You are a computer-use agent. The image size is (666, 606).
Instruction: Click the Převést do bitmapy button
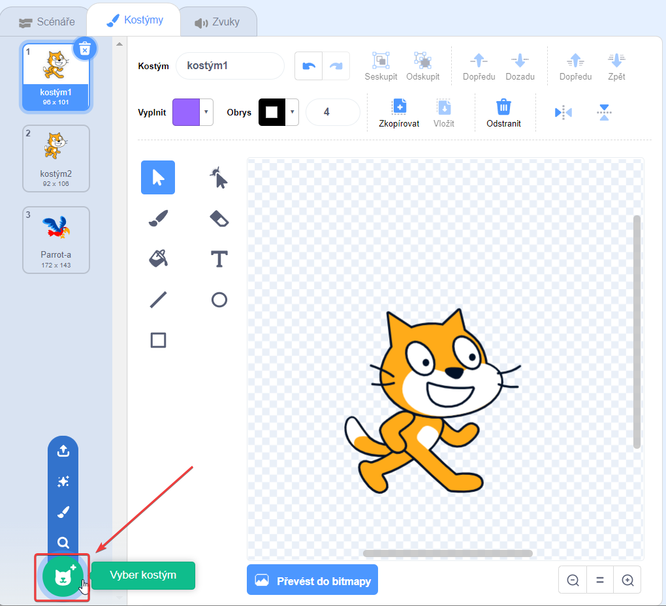[312, 579]
